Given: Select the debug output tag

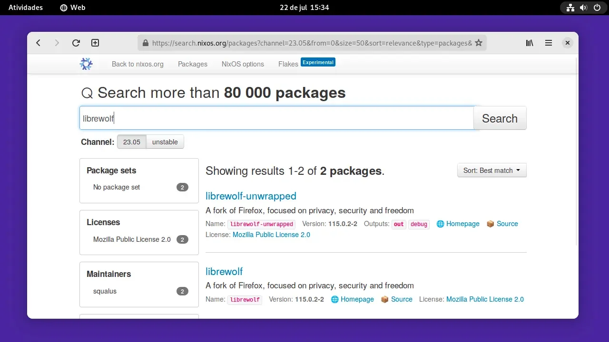Looking at the screenshot, I should click(x=419, y=224).
